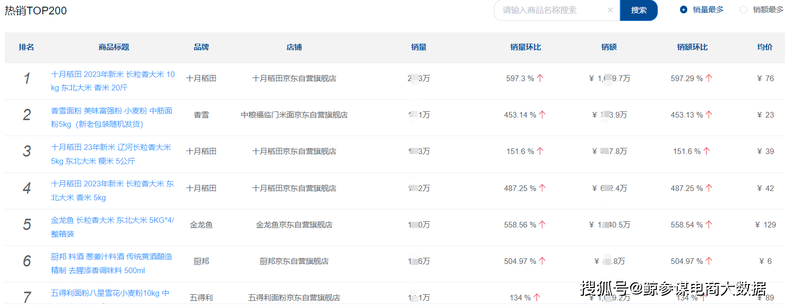The image size is (785, 305).
Task: Click the 五得利 brand cell
Action: tap(201, 297)
